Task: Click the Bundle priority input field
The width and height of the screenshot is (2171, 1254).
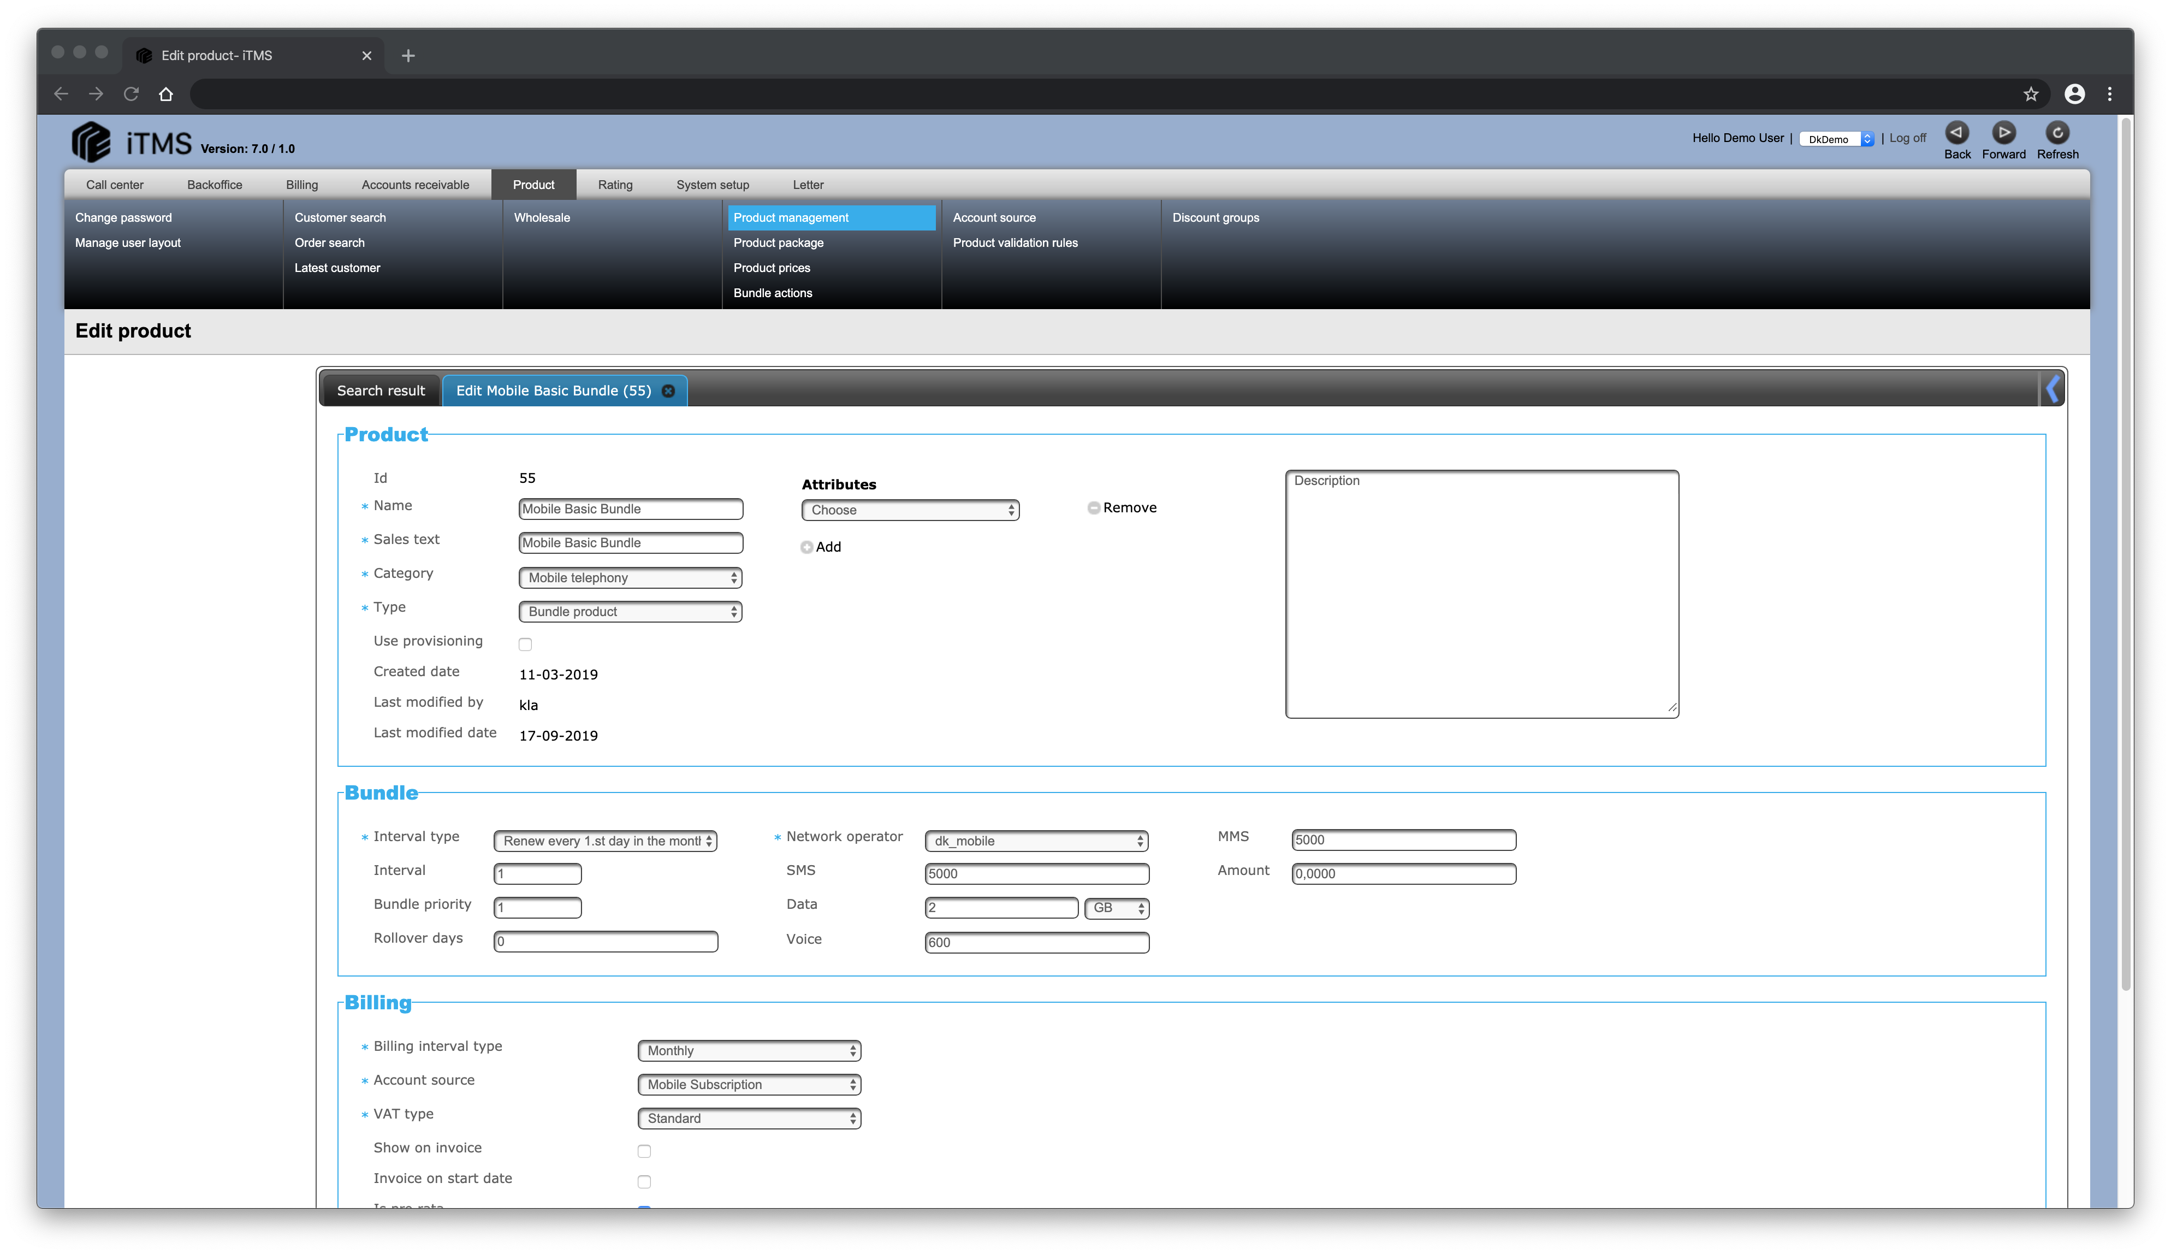Action: pyautogui.click(x=537, y=908)
